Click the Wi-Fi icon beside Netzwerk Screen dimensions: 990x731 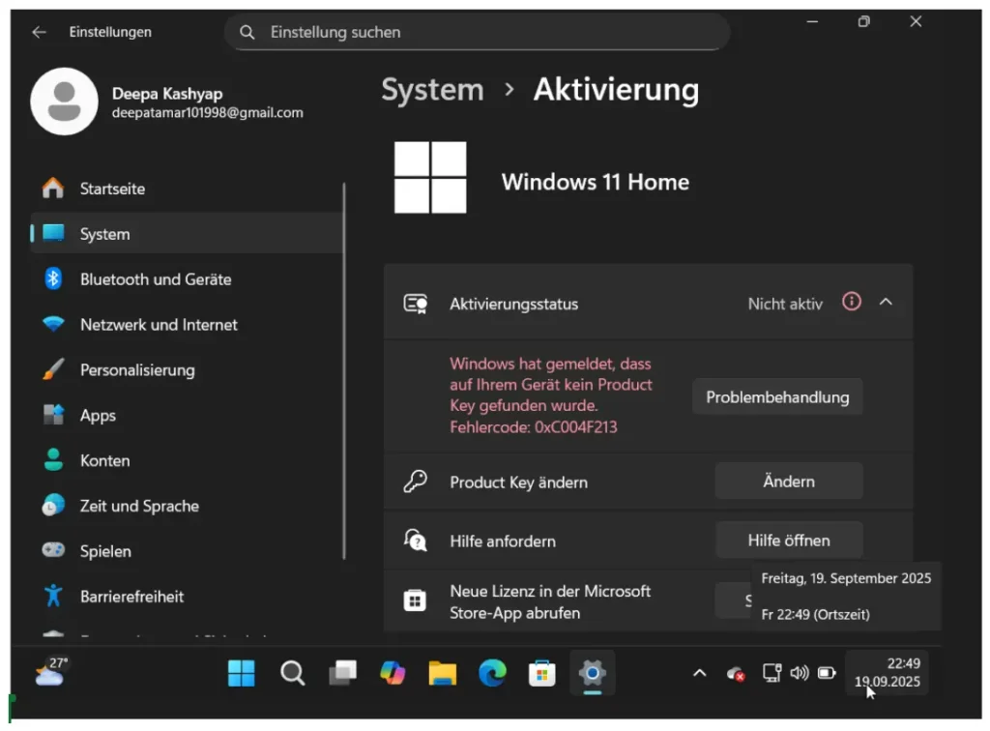(53, 324)
